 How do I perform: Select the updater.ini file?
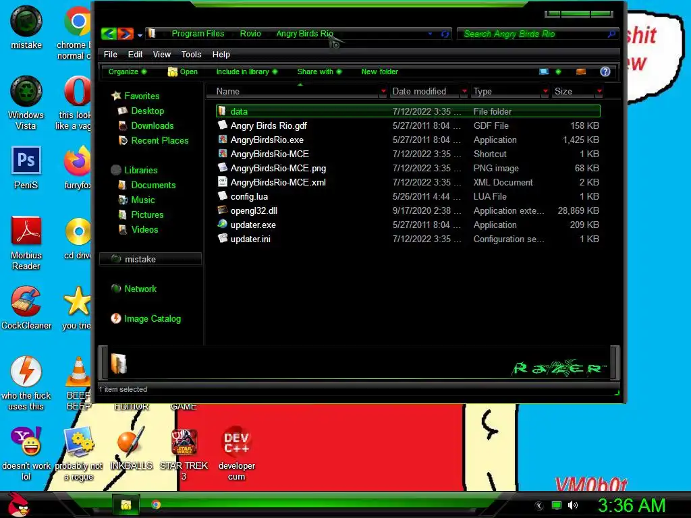point(408,239)
